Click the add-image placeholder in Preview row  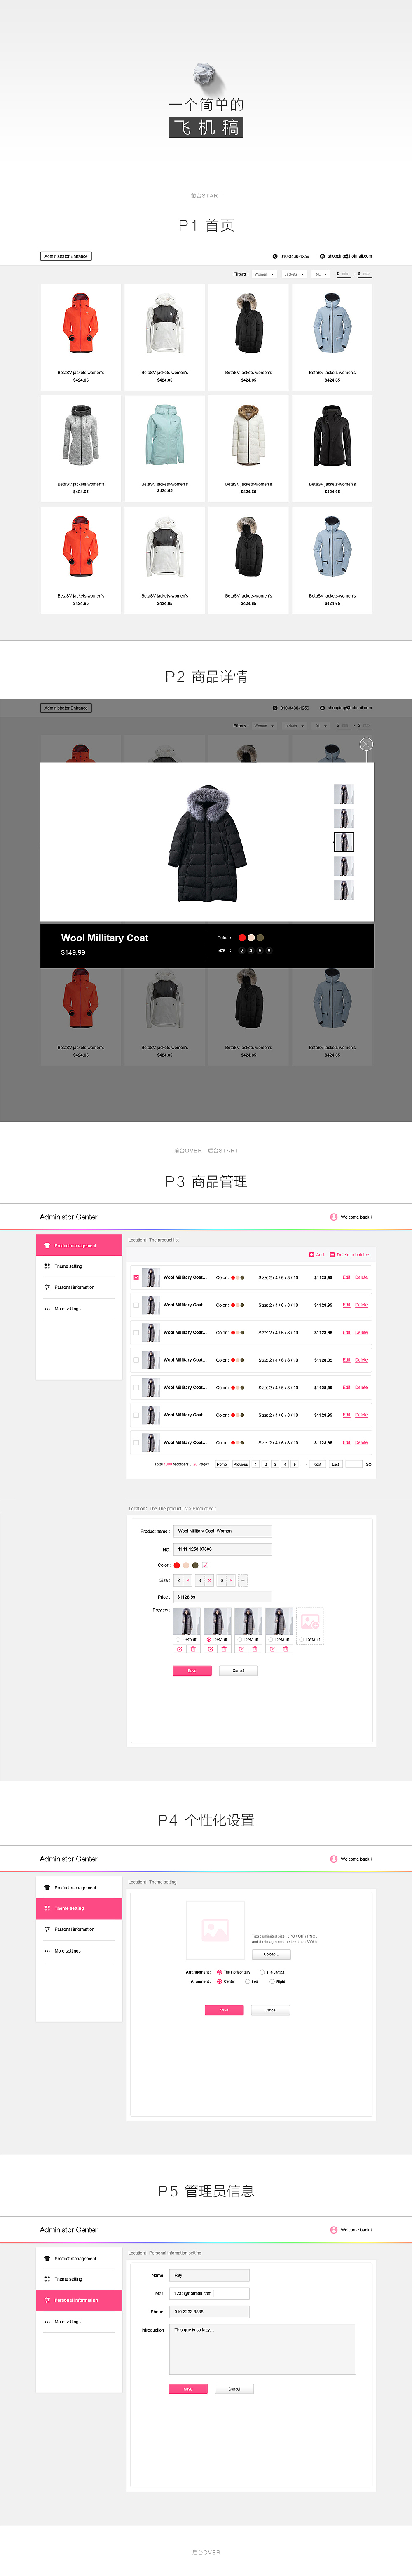(x=310, y=1622)
